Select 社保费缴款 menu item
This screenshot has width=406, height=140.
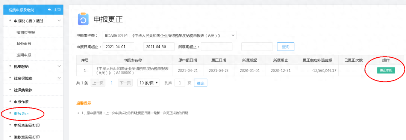pyautogui.click(x=23, y=90)
